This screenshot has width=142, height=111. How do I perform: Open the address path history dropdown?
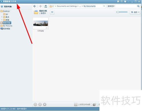pos(104,6)
